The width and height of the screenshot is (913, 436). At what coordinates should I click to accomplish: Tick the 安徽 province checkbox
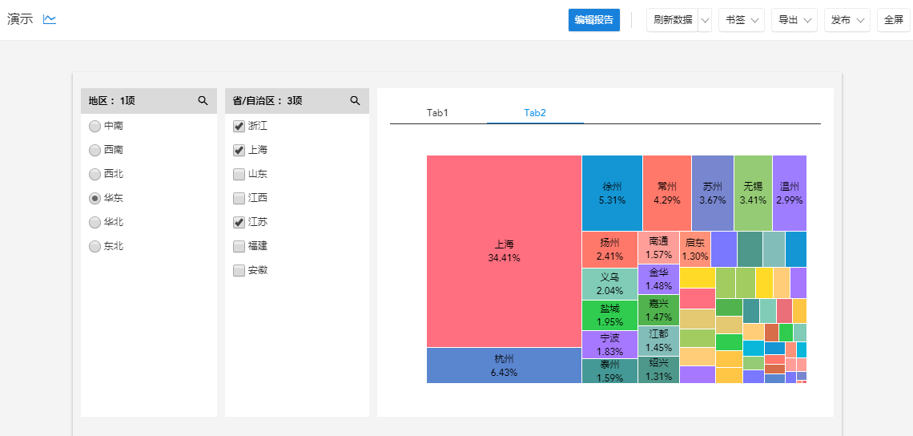pyautogui.click(x=239, y=270)
